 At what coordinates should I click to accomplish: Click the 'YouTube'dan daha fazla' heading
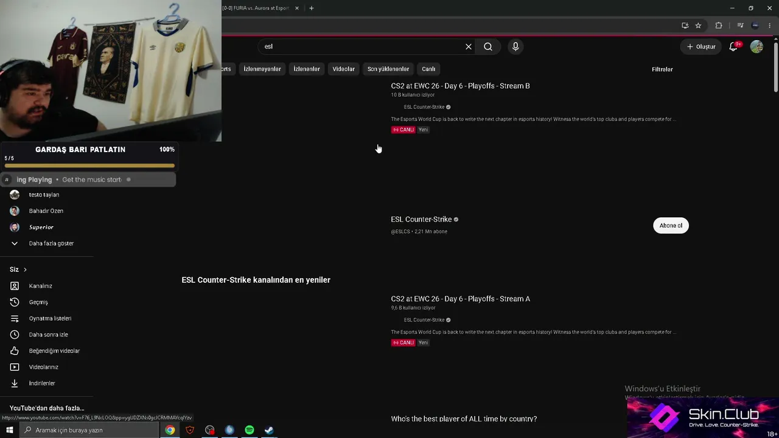[47, 408]
